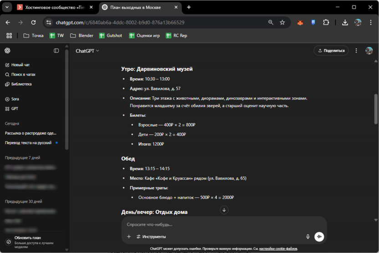Open the GPT explore section
Viewport: 379px width, 253px height.
[x=11, y=109]
